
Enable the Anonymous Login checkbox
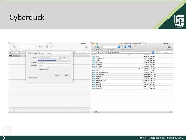(38, 68)
